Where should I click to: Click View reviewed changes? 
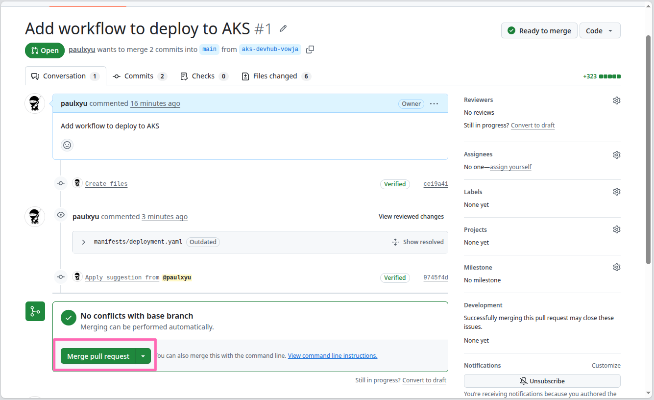[x=411, y=216]
